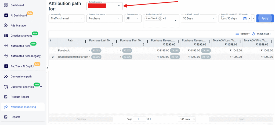
Task: Open the Granularity Traffic channel dropdown
Action: [67, 18]
